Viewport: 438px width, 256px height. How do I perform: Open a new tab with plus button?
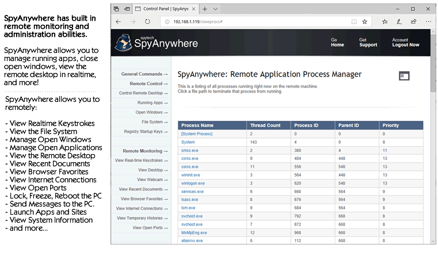click(x=205, y=9)
